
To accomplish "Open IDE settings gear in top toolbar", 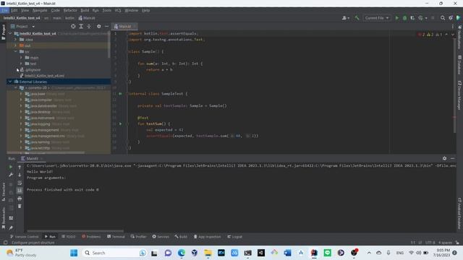I will tap(451, 18).
